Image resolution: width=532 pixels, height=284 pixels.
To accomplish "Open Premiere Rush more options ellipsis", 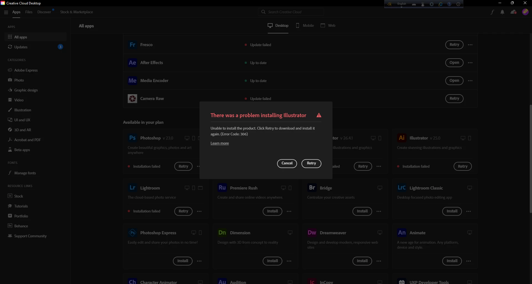I will (x=289, y=211).
